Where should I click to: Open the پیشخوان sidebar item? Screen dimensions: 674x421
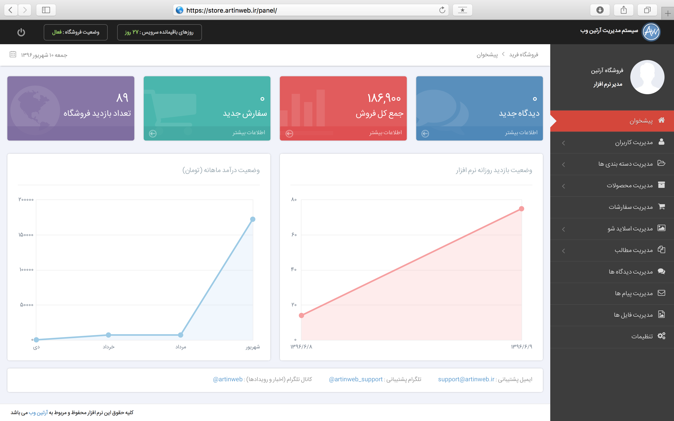coord(612,121)
